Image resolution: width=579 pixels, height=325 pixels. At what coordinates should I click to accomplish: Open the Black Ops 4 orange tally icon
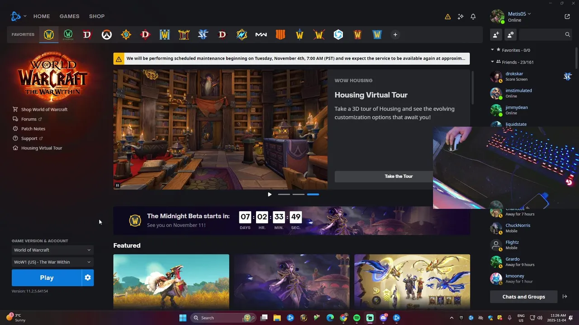[x=280, y=35]
